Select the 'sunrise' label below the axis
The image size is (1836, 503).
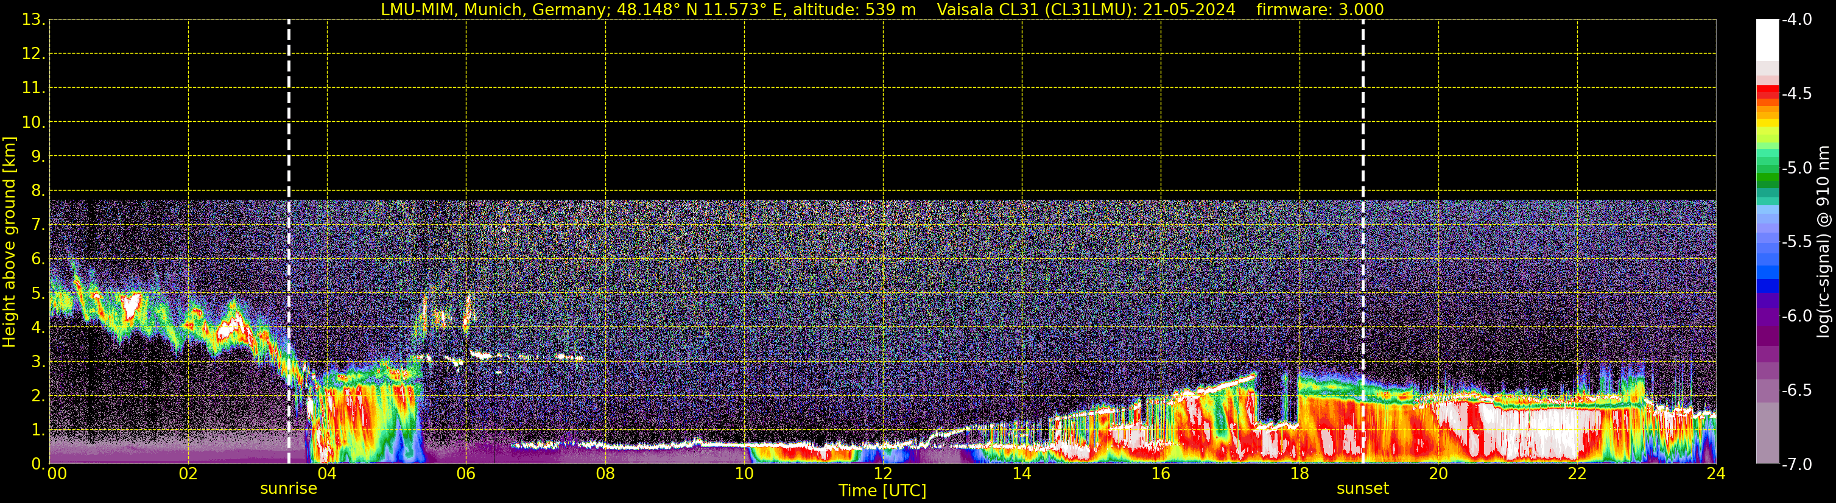tap(289, 489)
